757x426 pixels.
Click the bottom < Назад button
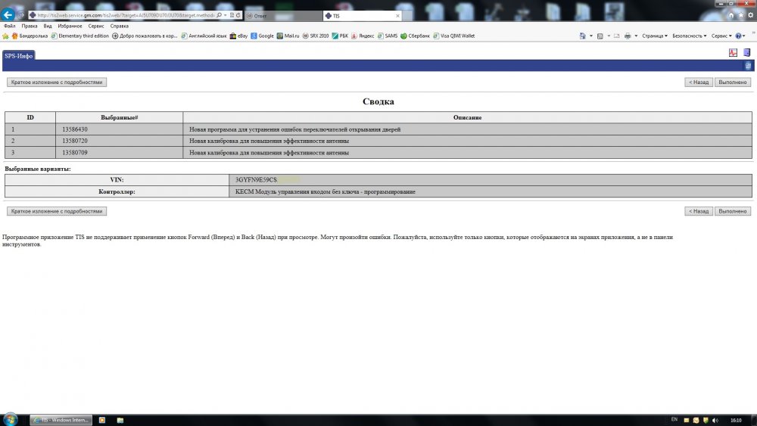click(698, 211)
